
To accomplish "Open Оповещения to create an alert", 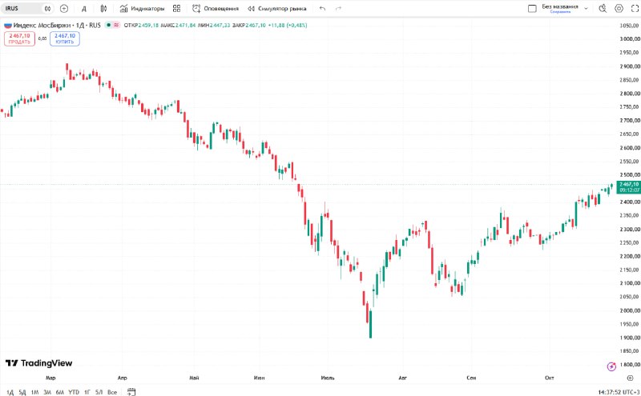I will click(216, 8).
